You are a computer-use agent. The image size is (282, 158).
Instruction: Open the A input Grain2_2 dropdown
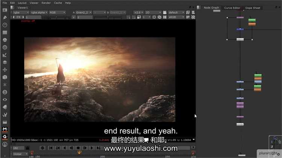tap(83, 12)
